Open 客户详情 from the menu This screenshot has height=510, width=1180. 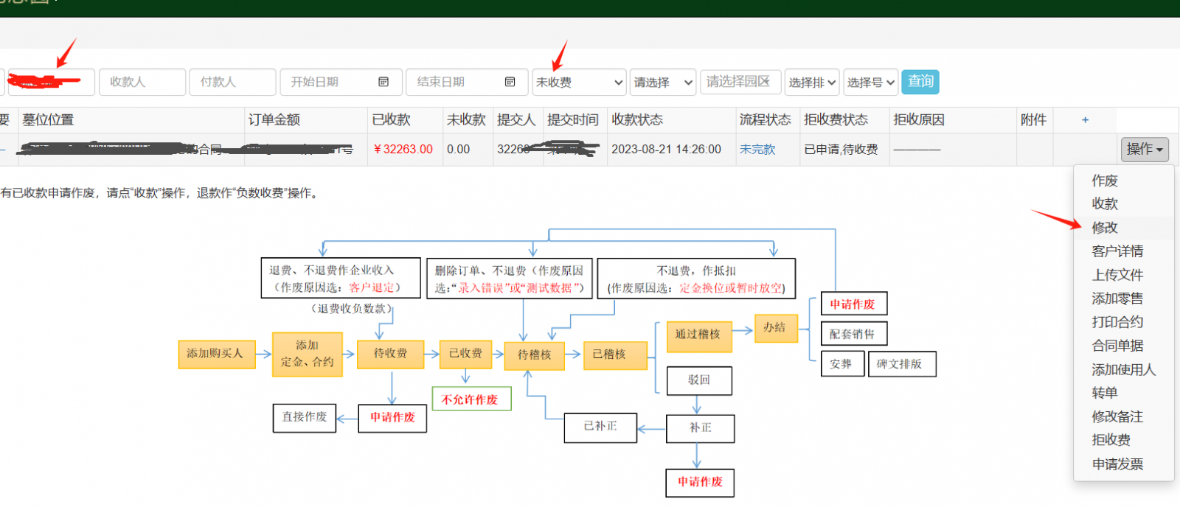tap(1117, 251)
